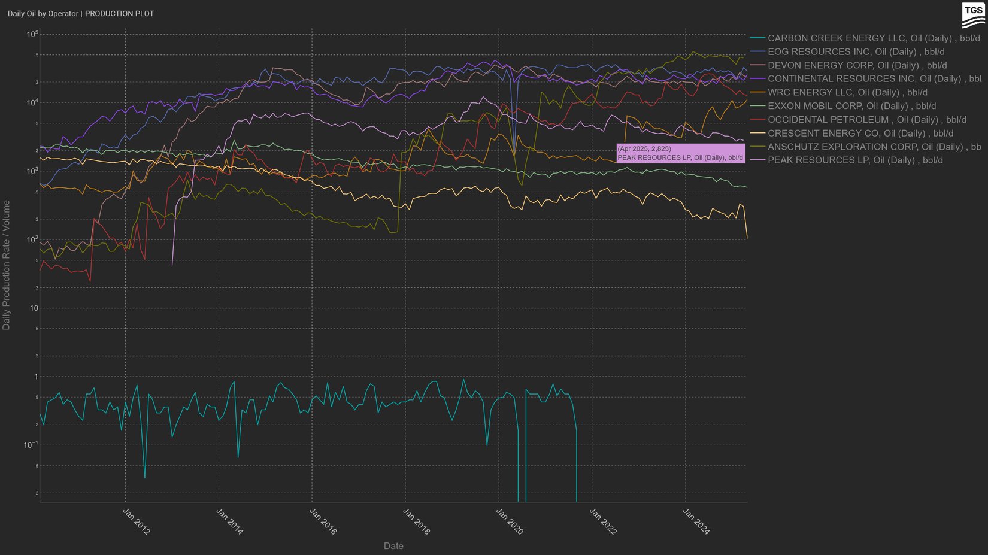Toggle WRC Energy LLC series visibility

point(847,93)
